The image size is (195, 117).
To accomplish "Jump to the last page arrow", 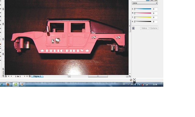I will (x=27, y=76).
